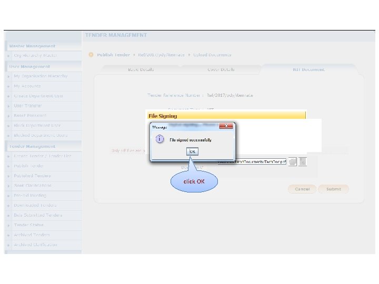Screen dimensions: 379x284
Task: Open Bids Submitted Tenders in the sidebar
Action: (38, 215)
